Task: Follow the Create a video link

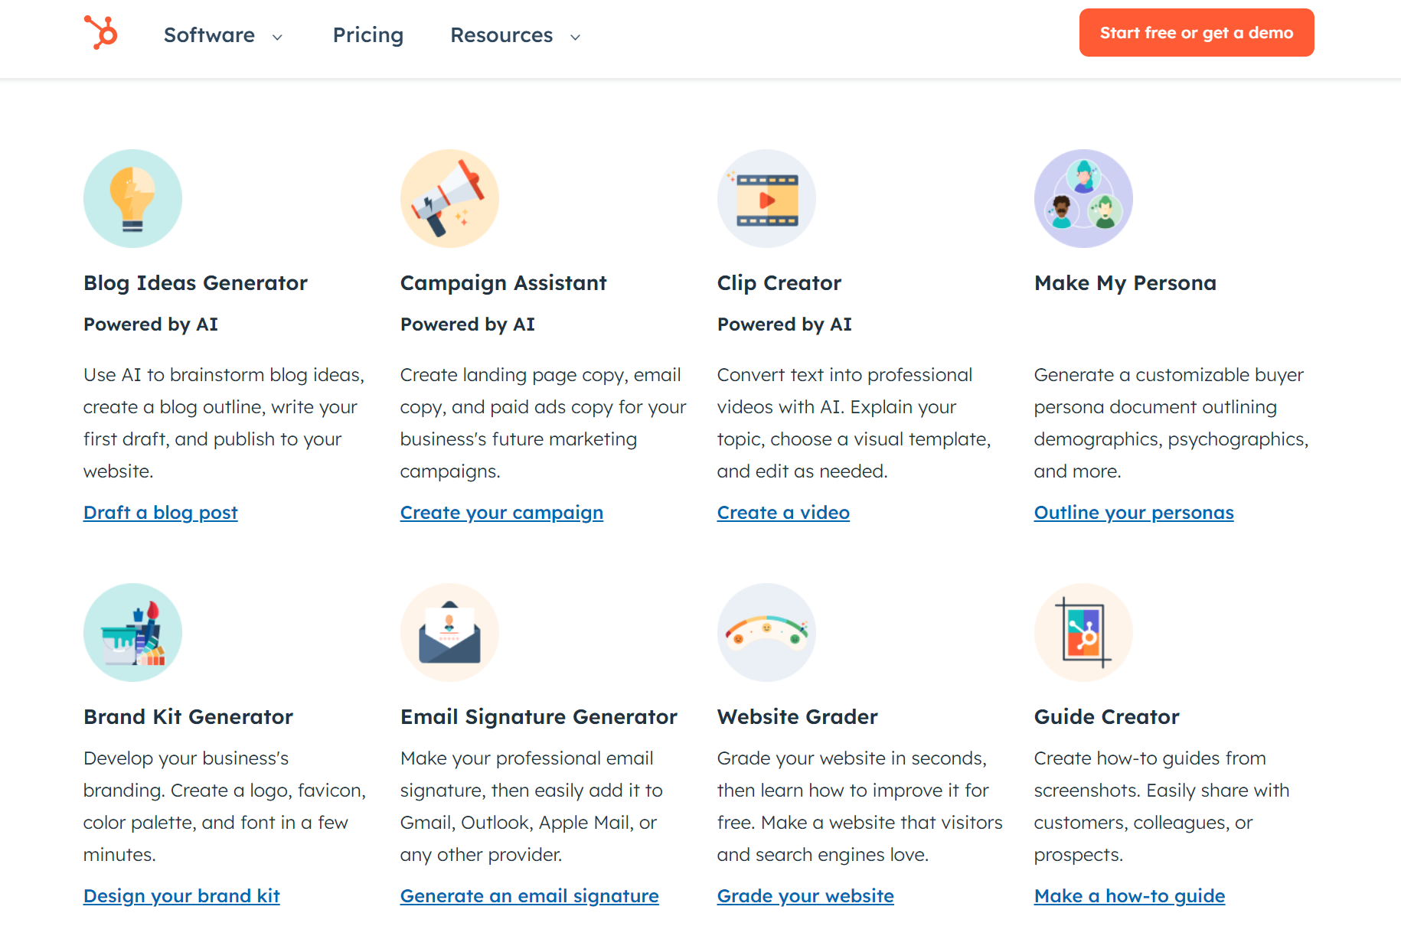Action: pyautogui.click(x=783, y=512)
